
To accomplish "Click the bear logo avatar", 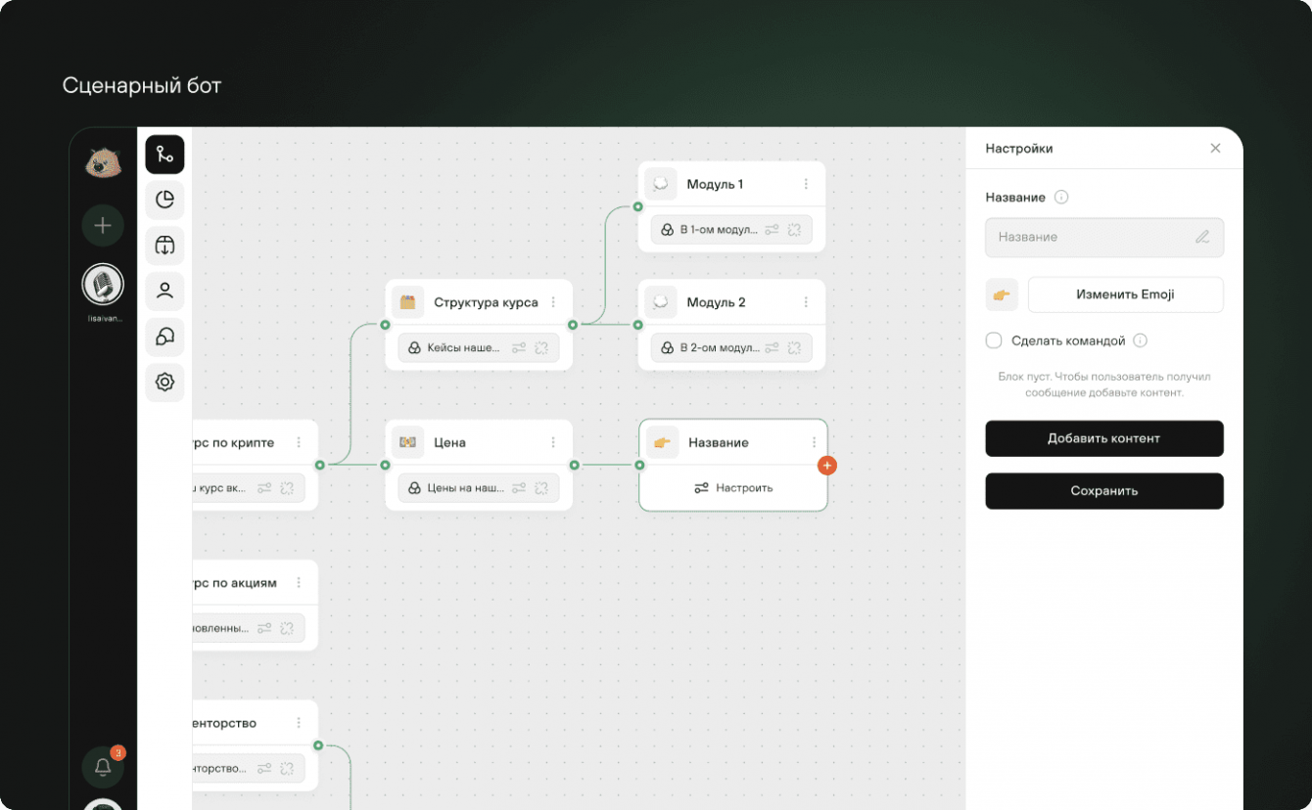I will pos(103,162).
